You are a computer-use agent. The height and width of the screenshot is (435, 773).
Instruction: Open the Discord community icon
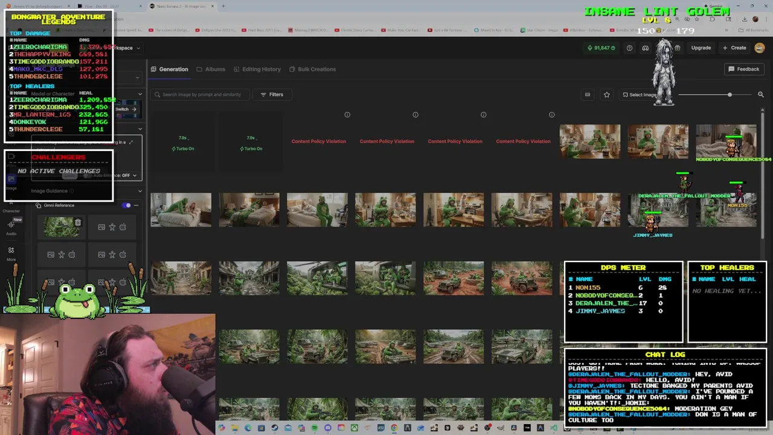[x=646, y=48]
